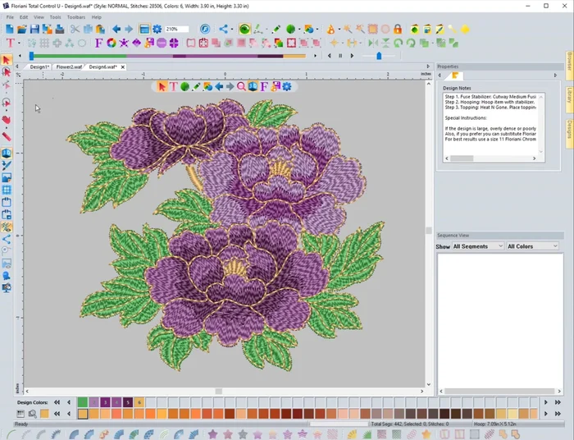Select the red Measure ruler tool
Viewport: 574px width, 440px height.
(7, 136)
